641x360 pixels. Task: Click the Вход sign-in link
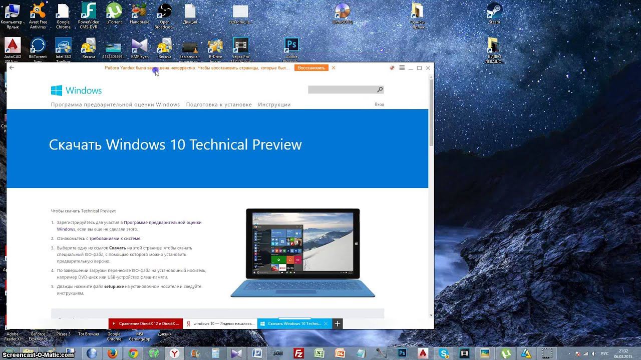pos(380,104)
